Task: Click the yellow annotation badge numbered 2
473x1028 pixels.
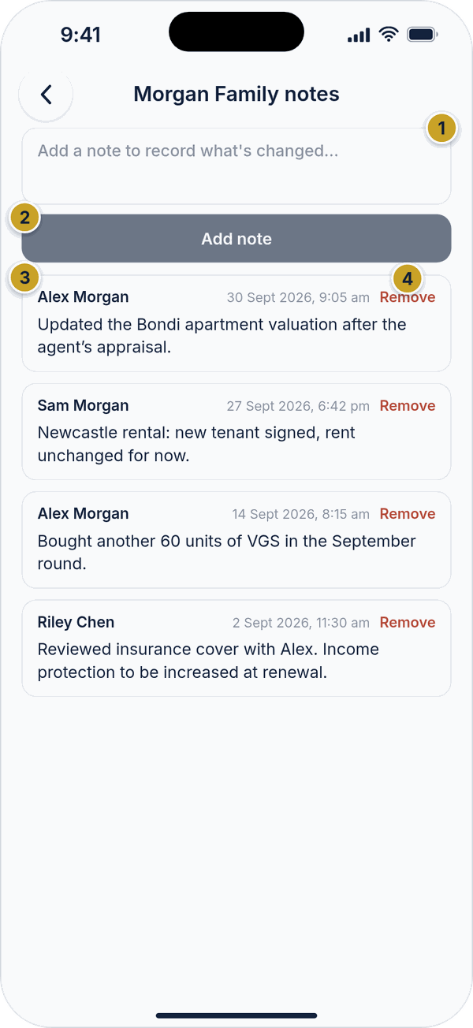Action: tap(24, 217)
